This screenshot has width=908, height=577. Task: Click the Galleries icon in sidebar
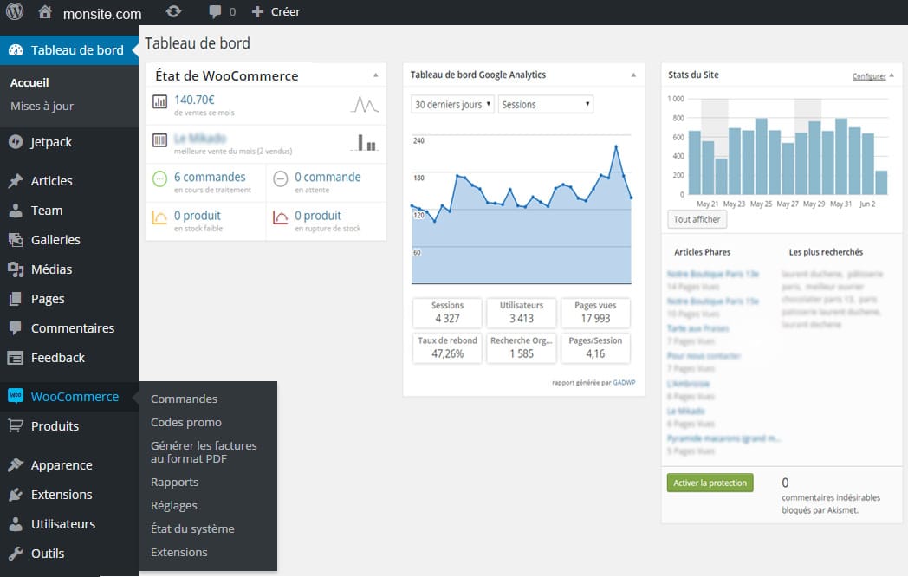(16, 240)
